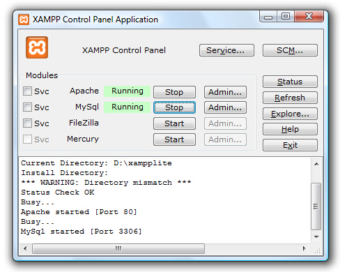This screenshot has width=347, height=272.
Task: Click the grayed-out FileZilla Admin button
Action: click(x=225, y=123)
